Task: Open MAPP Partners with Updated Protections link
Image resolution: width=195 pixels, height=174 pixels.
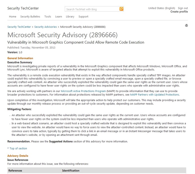Action: [154, 95]
